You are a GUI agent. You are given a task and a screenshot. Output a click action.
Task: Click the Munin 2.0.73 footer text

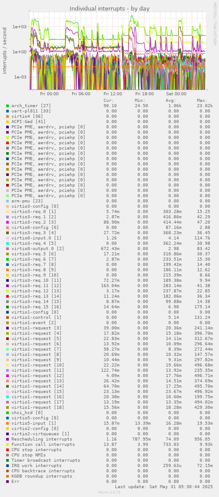109,492
